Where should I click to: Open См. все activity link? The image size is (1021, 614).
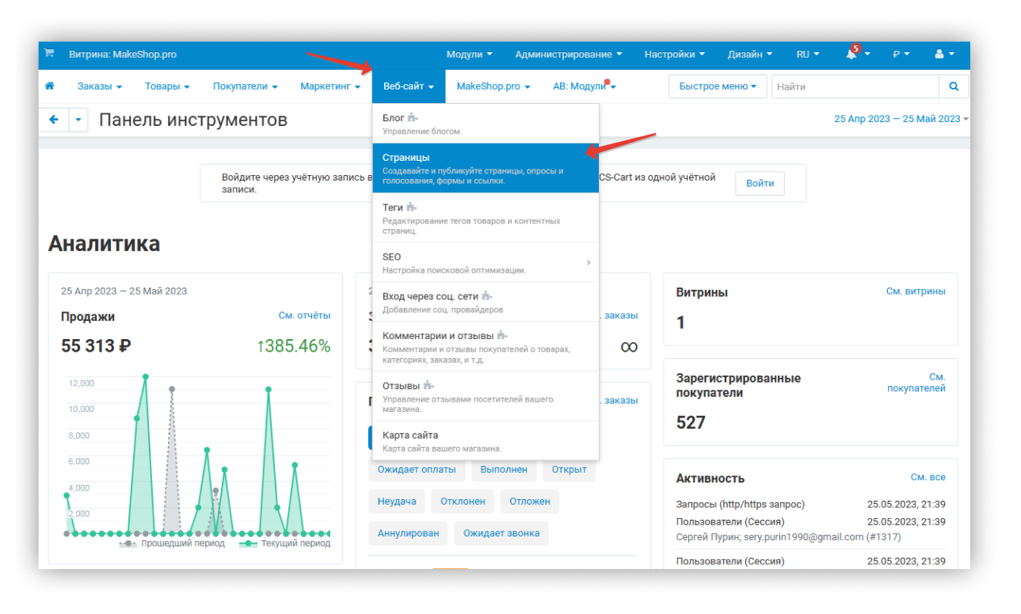pyautogui.click(x=928, y=477)
